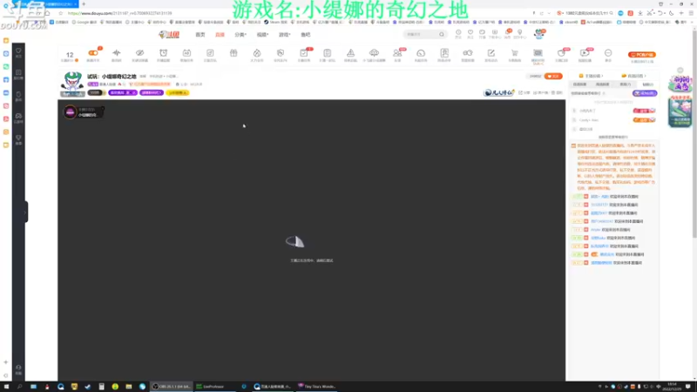Open the shield icon tool in toolbar
Viewport: 697px width, 392px height.
coord(280,53)
